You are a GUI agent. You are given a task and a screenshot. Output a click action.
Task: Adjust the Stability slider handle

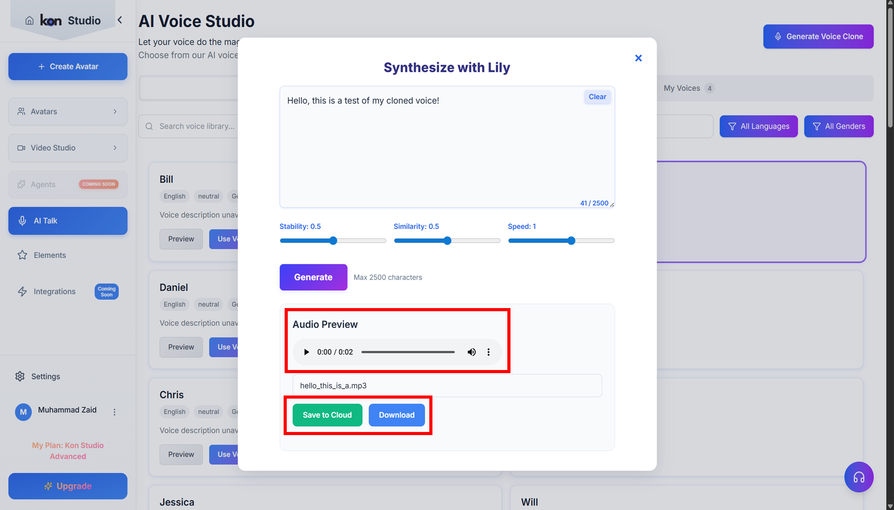(333, 241)
